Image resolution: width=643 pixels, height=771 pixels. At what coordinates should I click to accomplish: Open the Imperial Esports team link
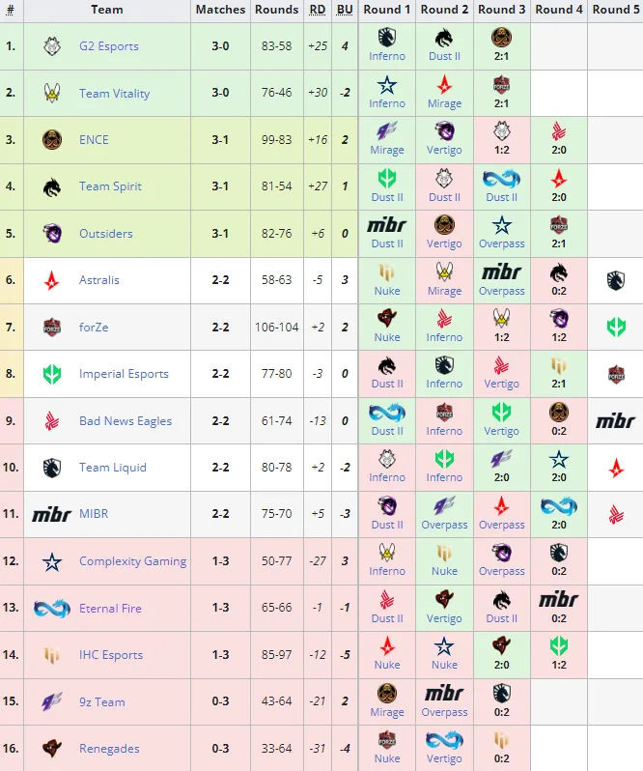tap(124, 374)
